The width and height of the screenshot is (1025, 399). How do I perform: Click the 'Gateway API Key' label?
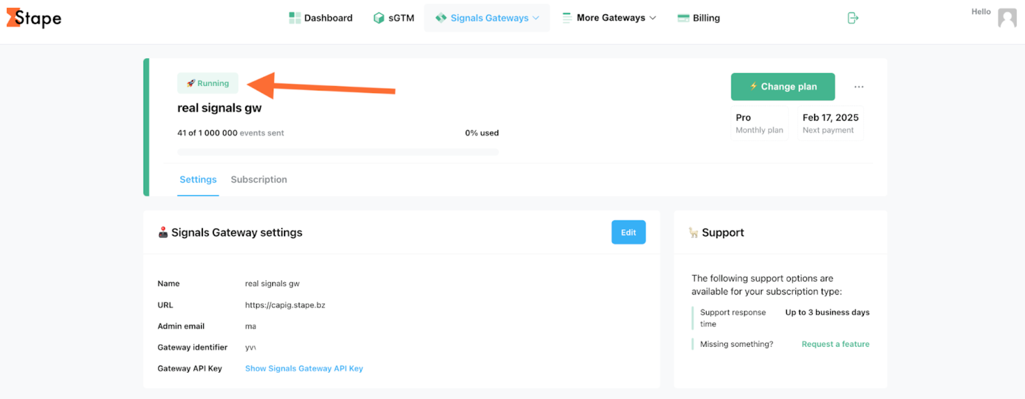[x=190, y=369]
